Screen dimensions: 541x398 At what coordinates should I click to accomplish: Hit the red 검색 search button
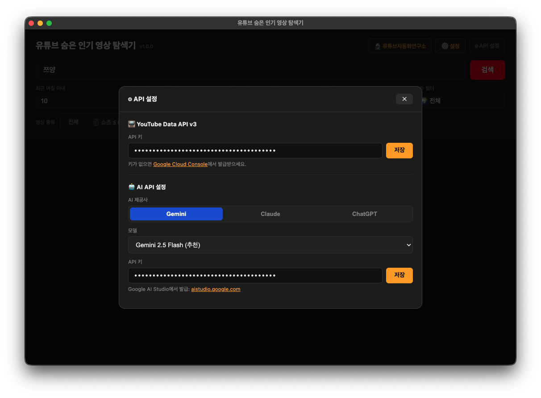click(487, 70)
